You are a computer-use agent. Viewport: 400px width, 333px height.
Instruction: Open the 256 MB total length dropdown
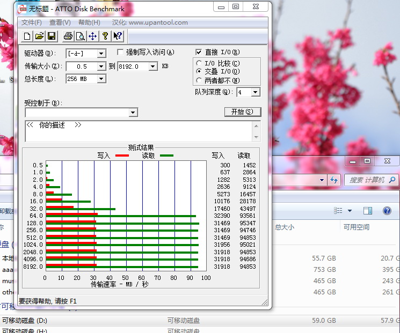pos(101,79)
